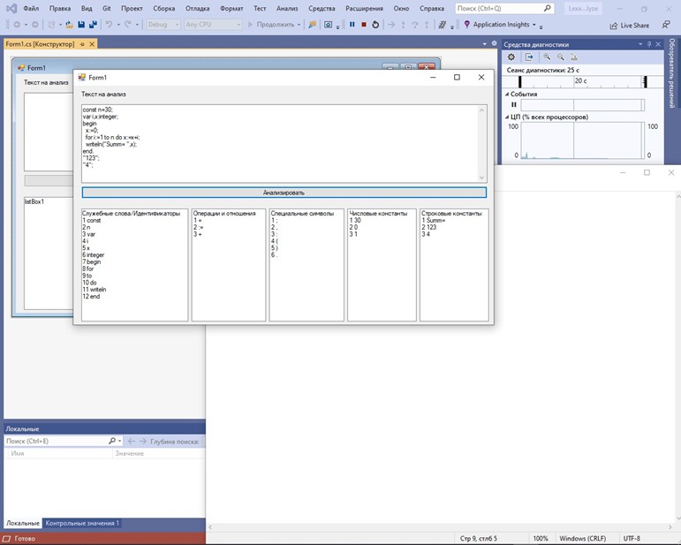Open the Debug configuration dropdown
Screen dimensions: 681x545
[163, 25]
